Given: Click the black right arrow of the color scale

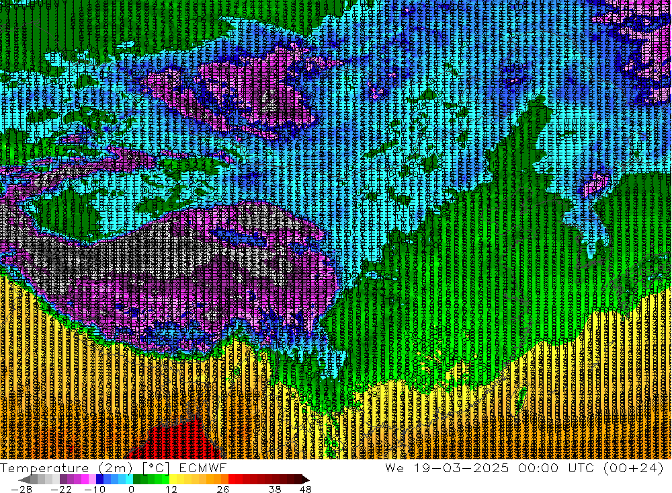Looking at the screenshot, I should [x=306, y=479].
